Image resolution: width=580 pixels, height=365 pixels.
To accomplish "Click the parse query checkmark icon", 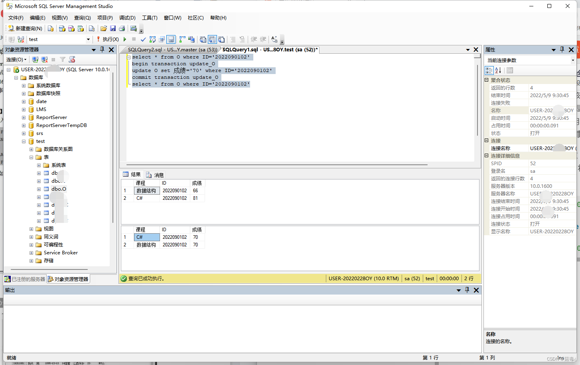I will [x=143, y=39].
